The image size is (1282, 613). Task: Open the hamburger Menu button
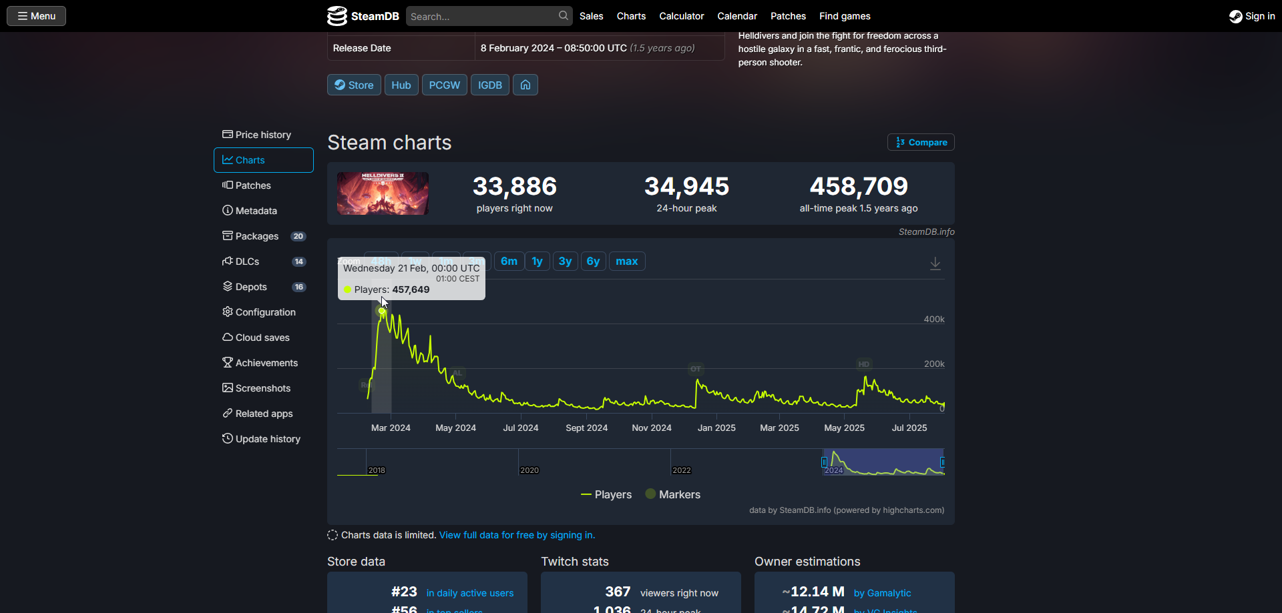pyautogui.click(x=36, y=16)
